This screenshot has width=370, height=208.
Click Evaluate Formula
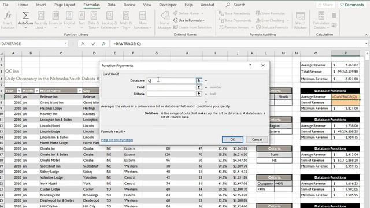(x=272, y=27)
